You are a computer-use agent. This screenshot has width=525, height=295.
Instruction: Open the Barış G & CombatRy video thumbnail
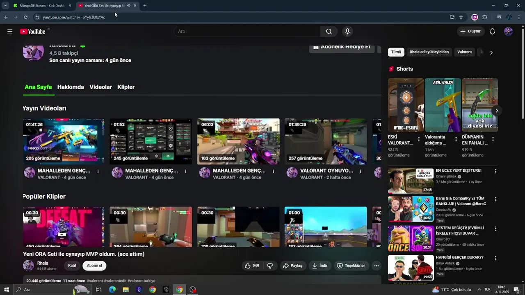411,209
